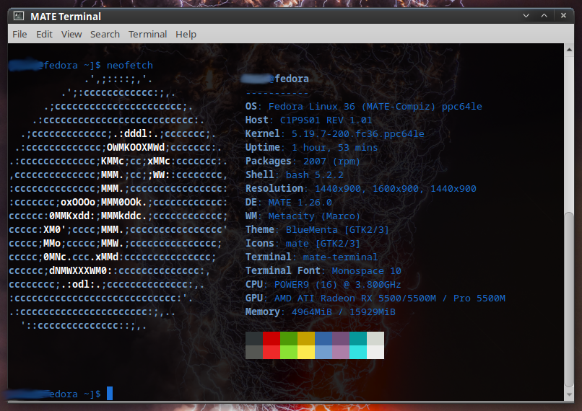Click the dark blue color block
The height and width of the screenshot is (411, 582).
click(x=323, y=338)
